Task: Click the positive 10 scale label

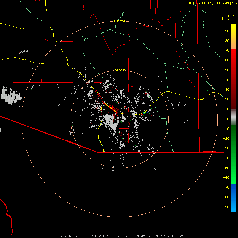Action: coord(227,109)
